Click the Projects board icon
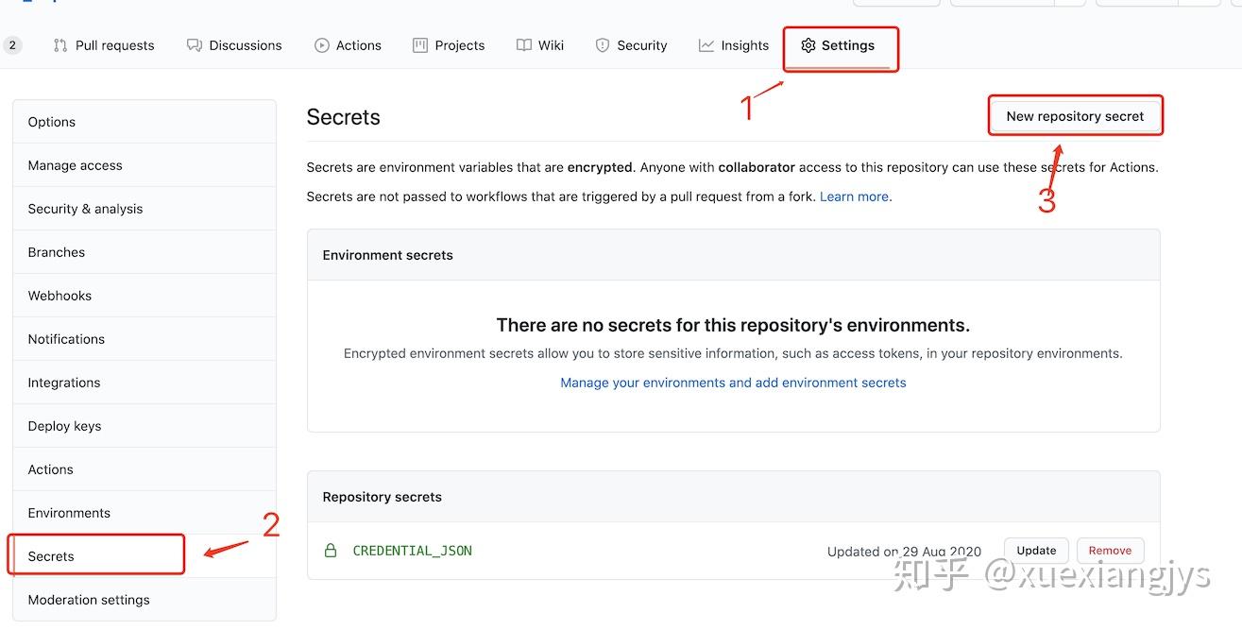Image resolution: width=1242 pixels, height=630 pixels. click(420, 45)
